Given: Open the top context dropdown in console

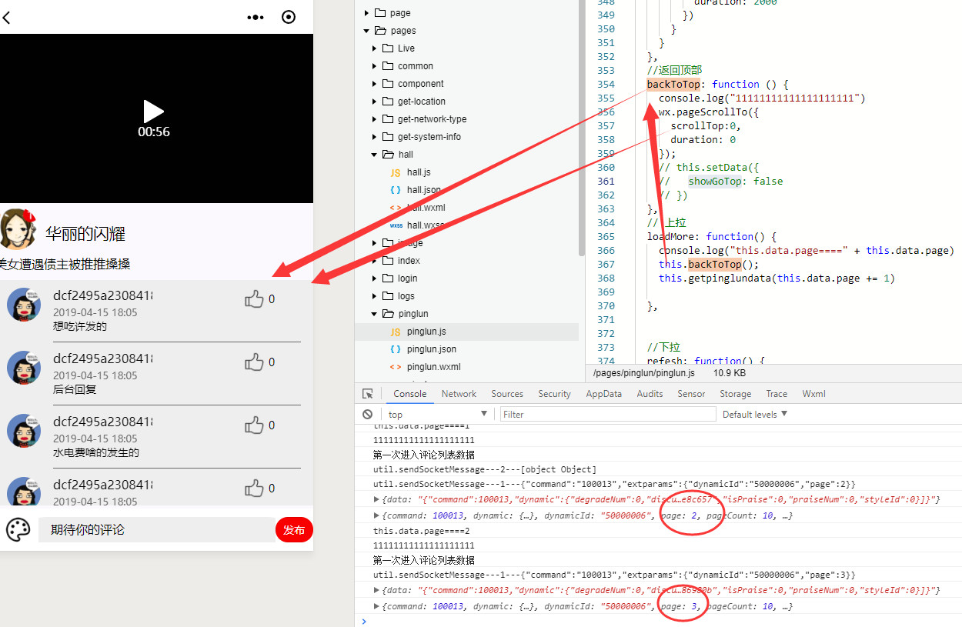Looking at the screenshot, I should tap(437, 414).
